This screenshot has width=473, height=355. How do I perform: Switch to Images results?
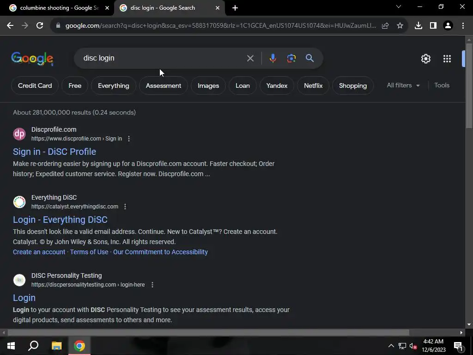208,86
